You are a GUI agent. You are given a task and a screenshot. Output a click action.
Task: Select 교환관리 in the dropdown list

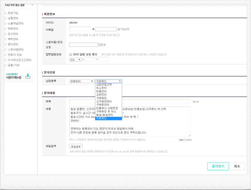[109, 95]
